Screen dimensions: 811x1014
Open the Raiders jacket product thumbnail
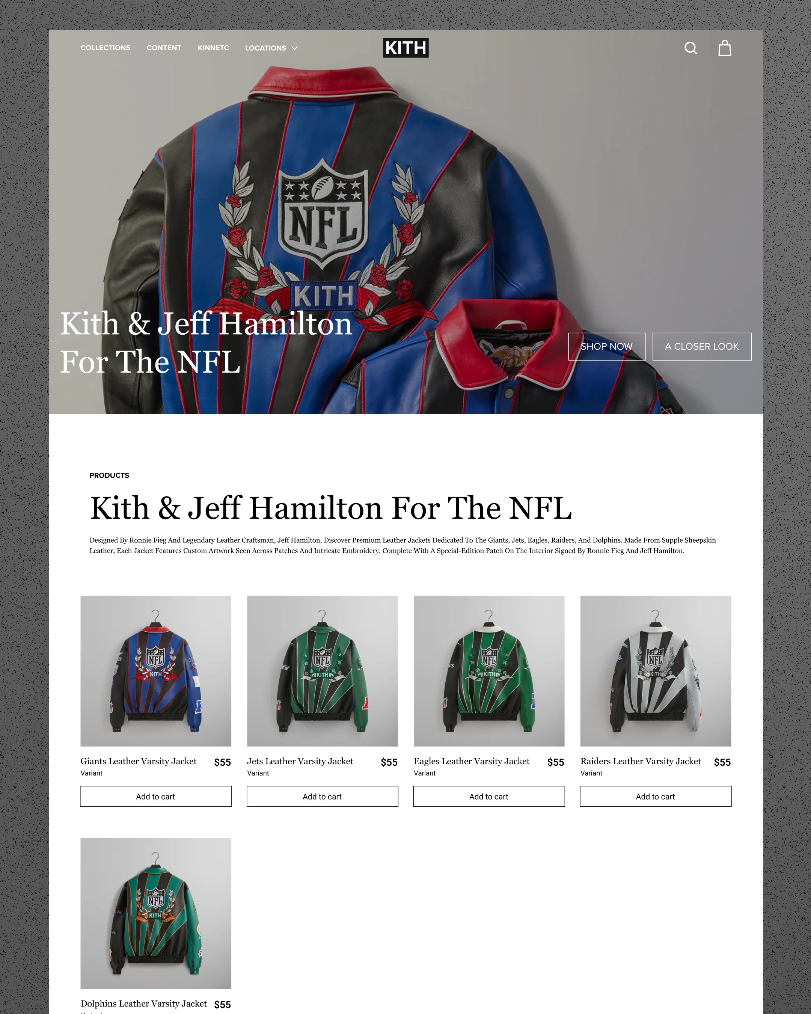(656, 671)
